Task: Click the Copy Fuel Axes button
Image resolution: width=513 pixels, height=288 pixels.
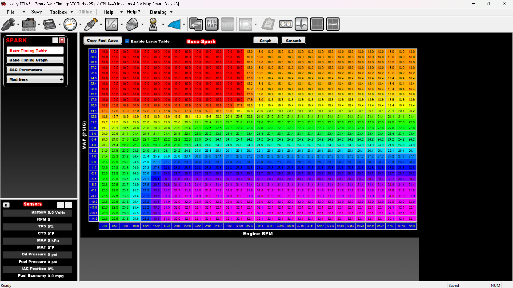Action: point(103,41)
